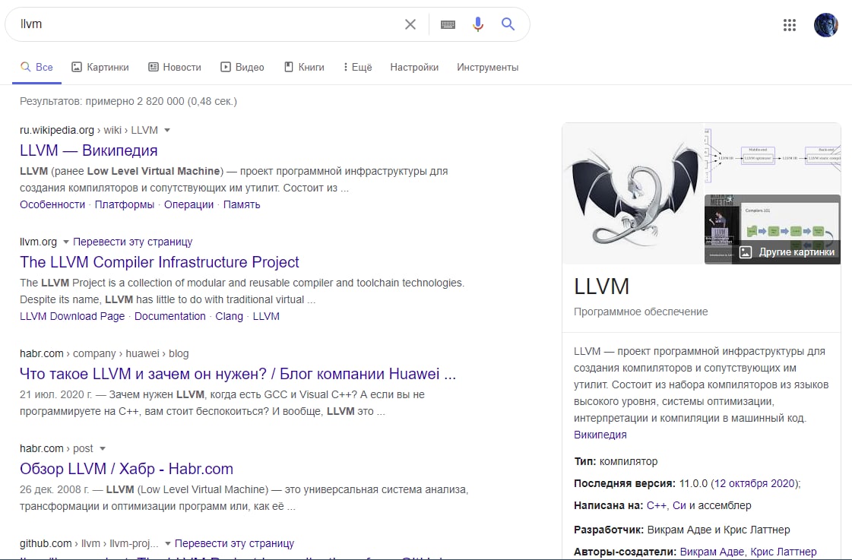
Task: Open Инструменты search tools
Action: [487, 68]
